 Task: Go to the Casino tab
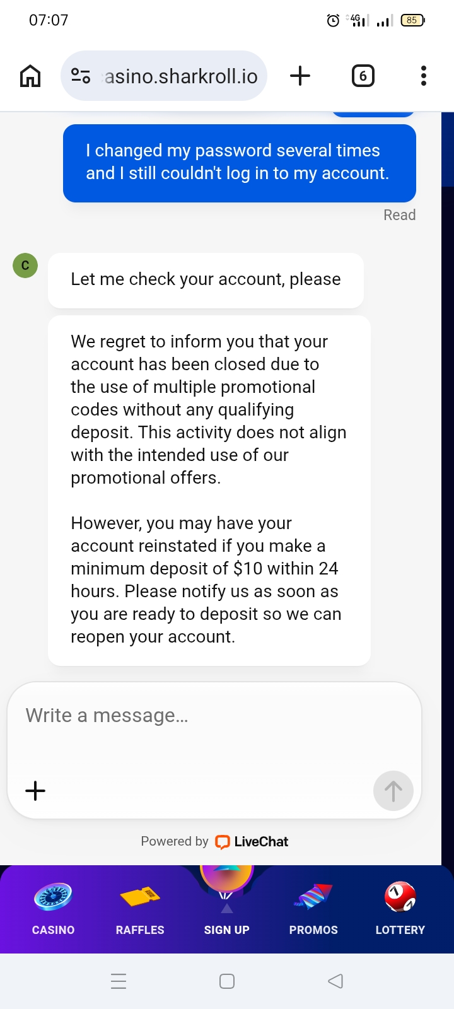pos(53,909)
